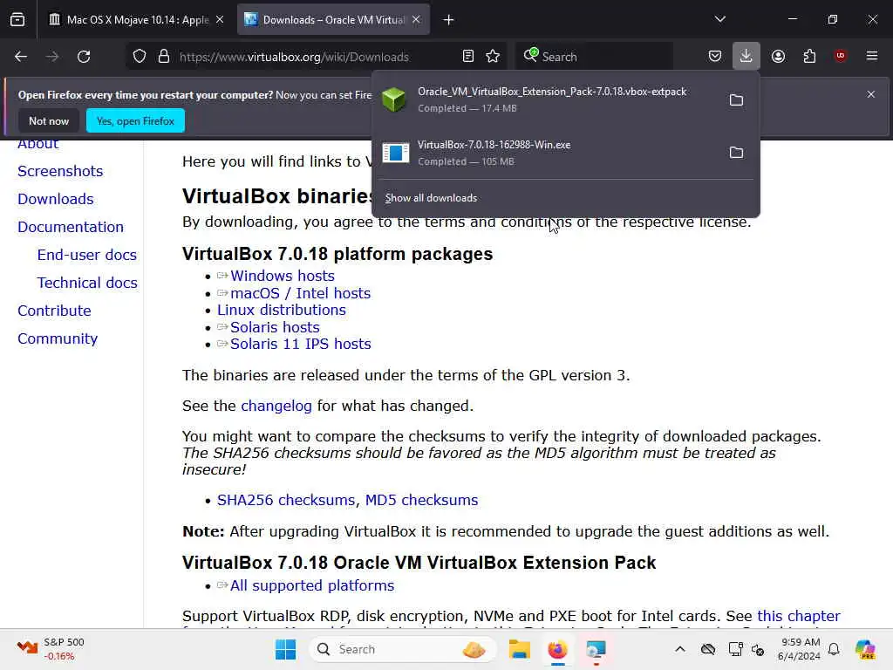Download Windows hosts package
This screenshot has height=670, width=893.
click(283, 276)
